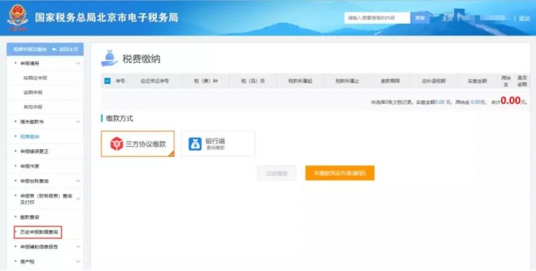
Task: Choose 三方协议缴款 payment method
Action: 138,144
